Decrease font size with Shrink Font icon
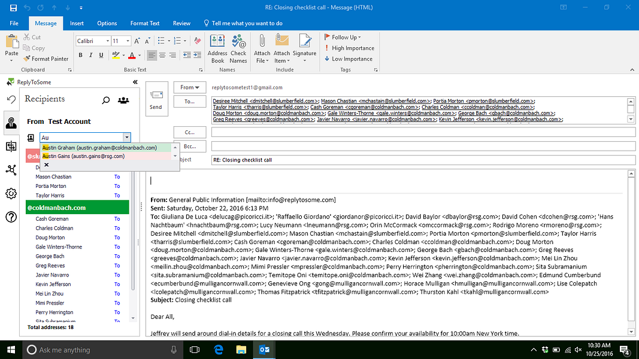The height and width of the screenshot is (359, 639). point(147,41)
